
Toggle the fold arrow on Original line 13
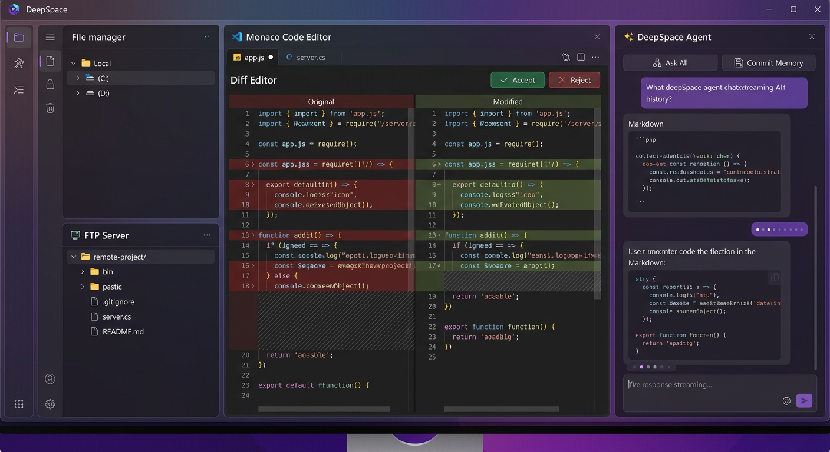pyautogui.click(x=253, y=235)
